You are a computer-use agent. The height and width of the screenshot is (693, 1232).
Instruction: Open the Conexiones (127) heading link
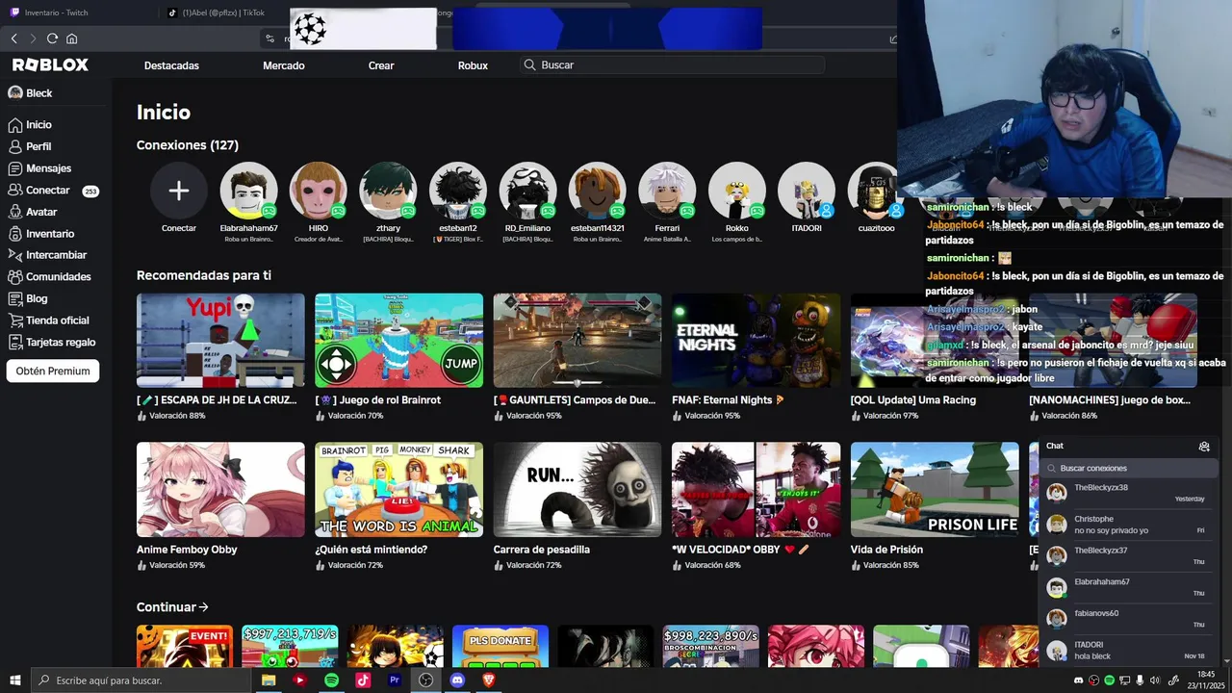[x=188, y=145]
